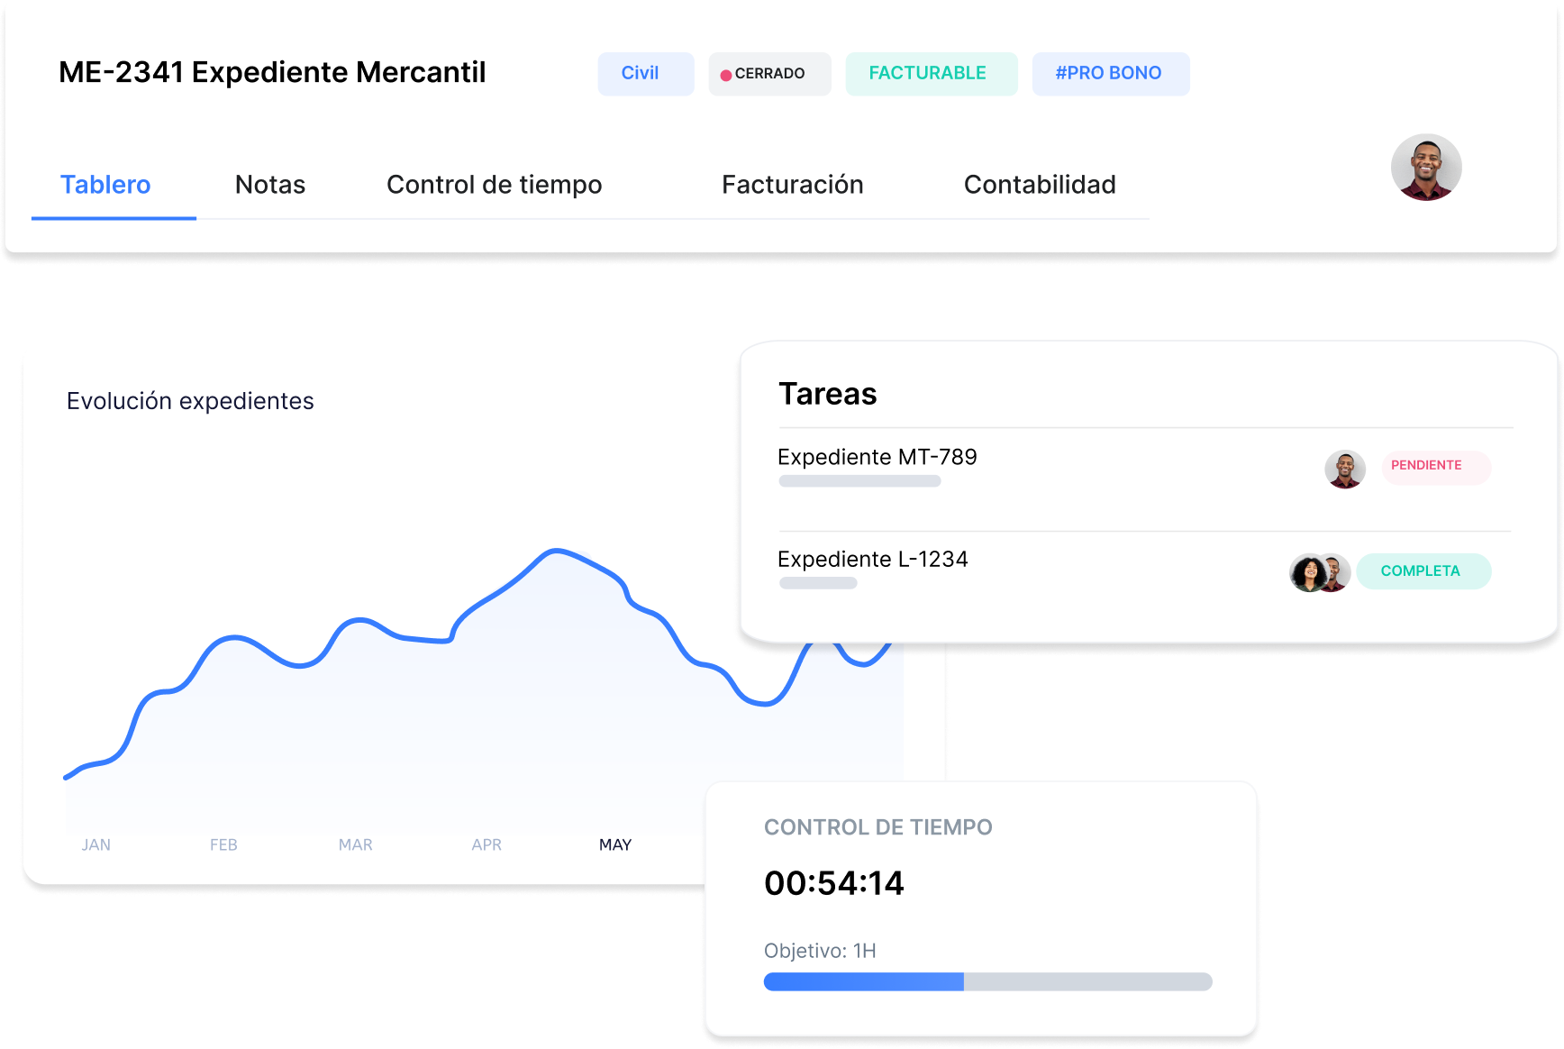Screen dimensions: 1564x1049
Task: Open the Tablero tab
Action: click(105, 185)
